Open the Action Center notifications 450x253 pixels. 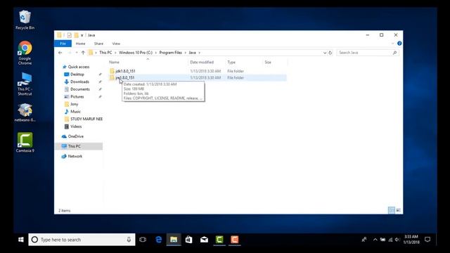[427, 240]
